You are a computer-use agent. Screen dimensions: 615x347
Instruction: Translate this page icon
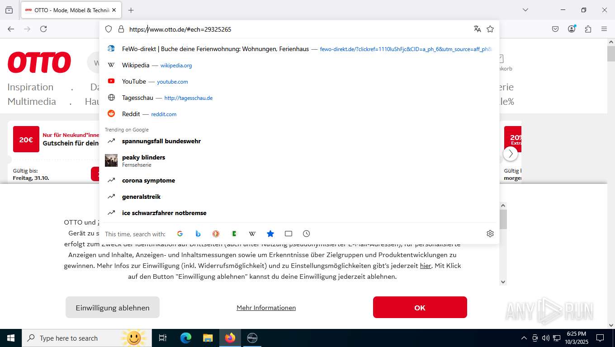(x=477, y=29)
